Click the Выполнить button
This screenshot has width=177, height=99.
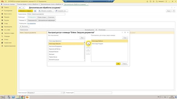(24, 26)
